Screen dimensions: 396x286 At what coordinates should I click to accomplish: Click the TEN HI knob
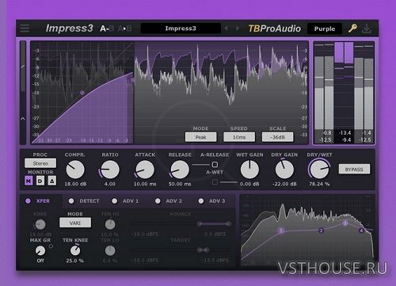point(110,224)
